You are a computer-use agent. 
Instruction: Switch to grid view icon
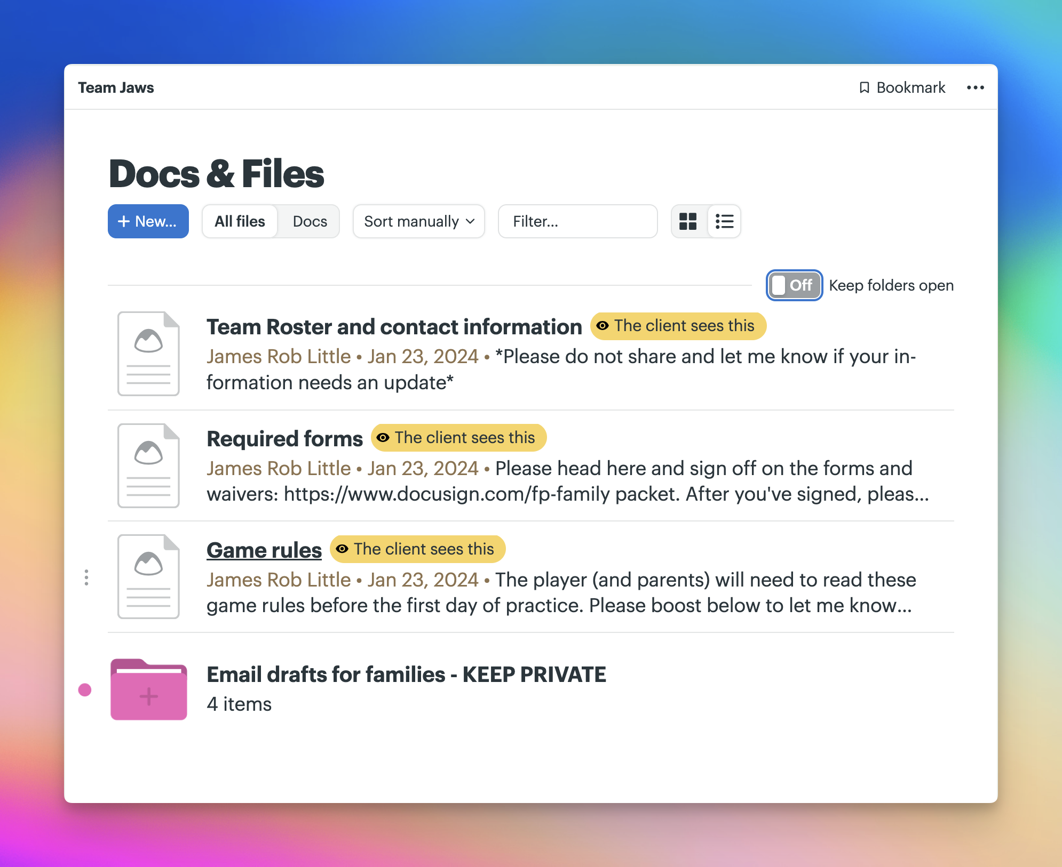688,221
